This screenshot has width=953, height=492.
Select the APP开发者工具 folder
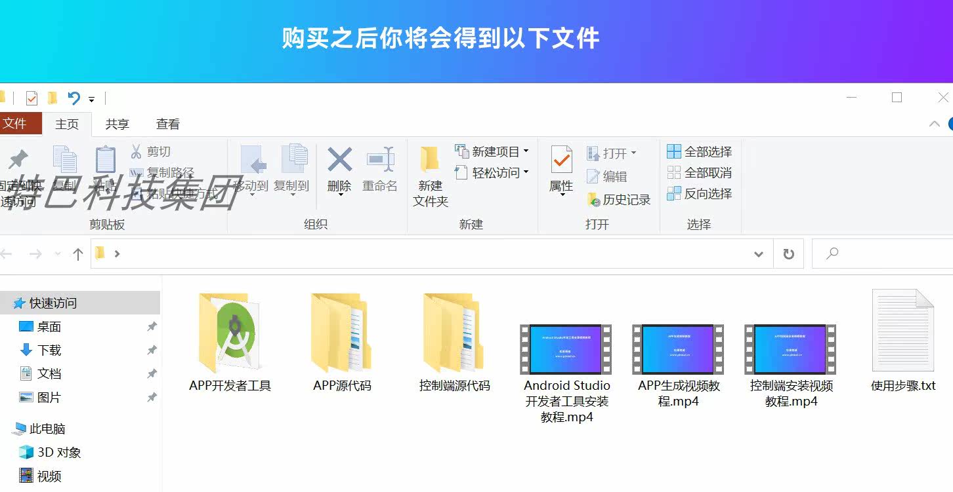230,343
